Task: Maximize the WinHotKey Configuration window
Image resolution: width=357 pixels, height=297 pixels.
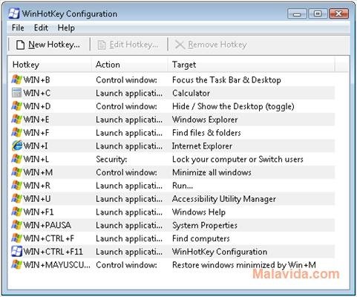Action: (318, 13)
